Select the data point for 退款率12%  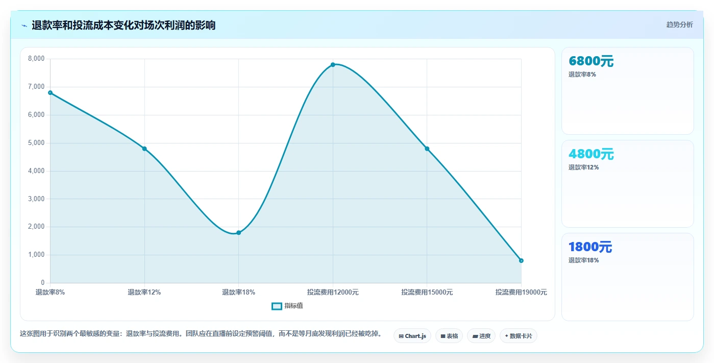tap(144, 149)
